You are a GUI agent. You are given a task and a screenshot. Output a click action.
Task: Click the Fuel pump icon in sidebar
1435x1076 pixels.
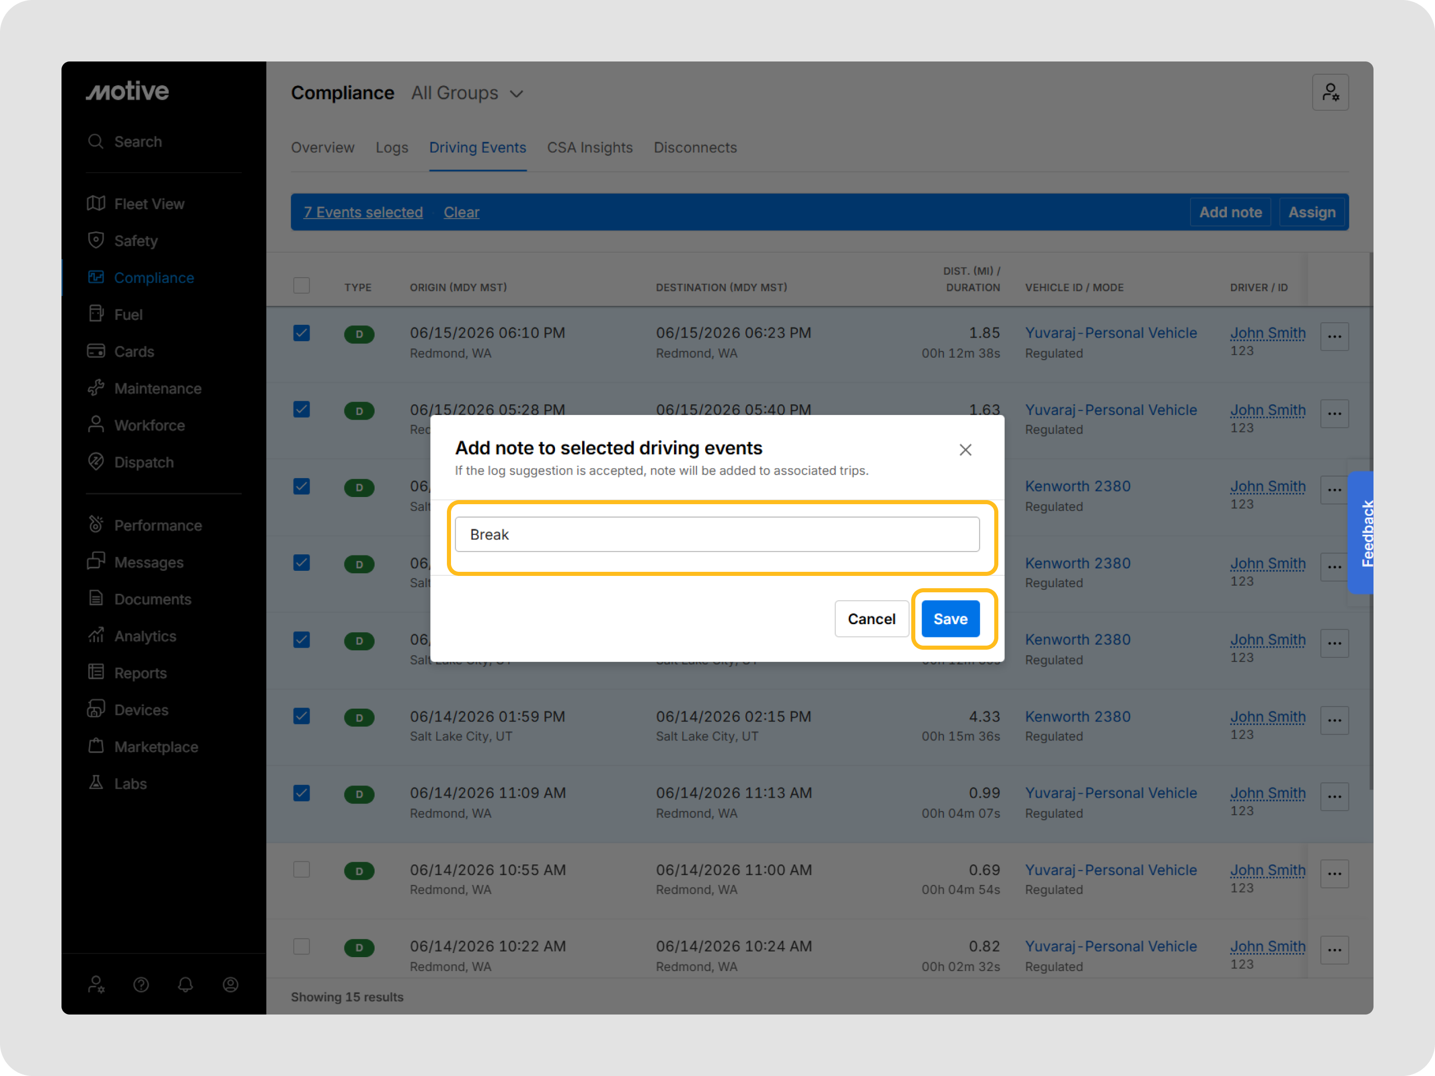pyautogui.click(x=96, y=314)
